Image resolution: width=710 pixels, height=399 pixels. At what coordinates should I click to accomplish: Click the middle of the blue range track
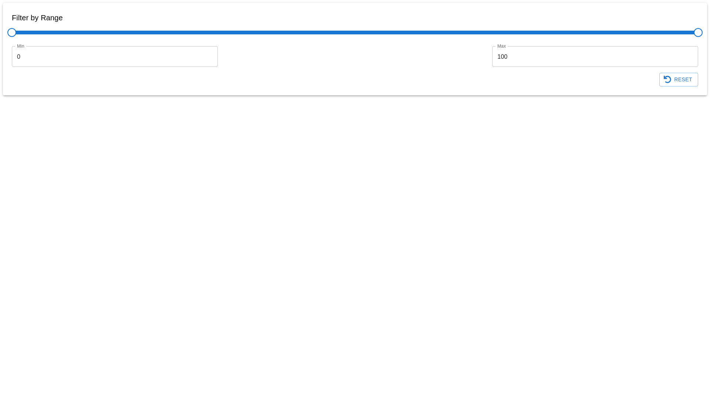355,33
